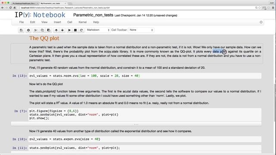The image size is (276, 155).
Task: Open a new browser tab
Action: 70,3
